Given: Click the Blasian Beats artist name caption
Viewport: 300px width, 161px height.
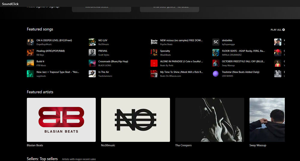Looking at the screenshot, I should click(35, 145).
